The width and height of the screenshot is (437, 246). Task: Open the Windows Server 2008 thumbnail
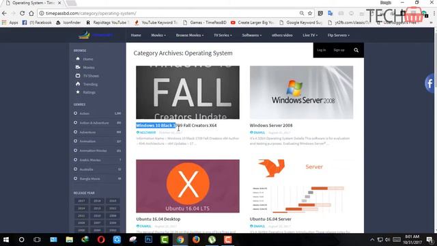coord(301,92)
